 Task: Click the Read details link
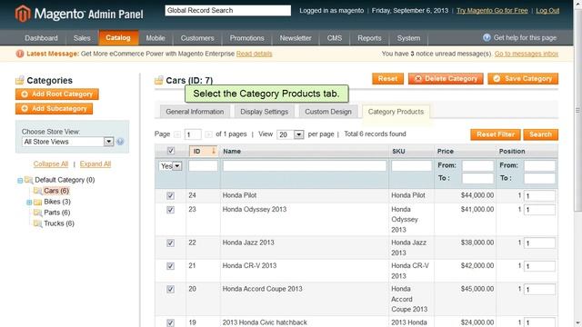coord(255,54)
